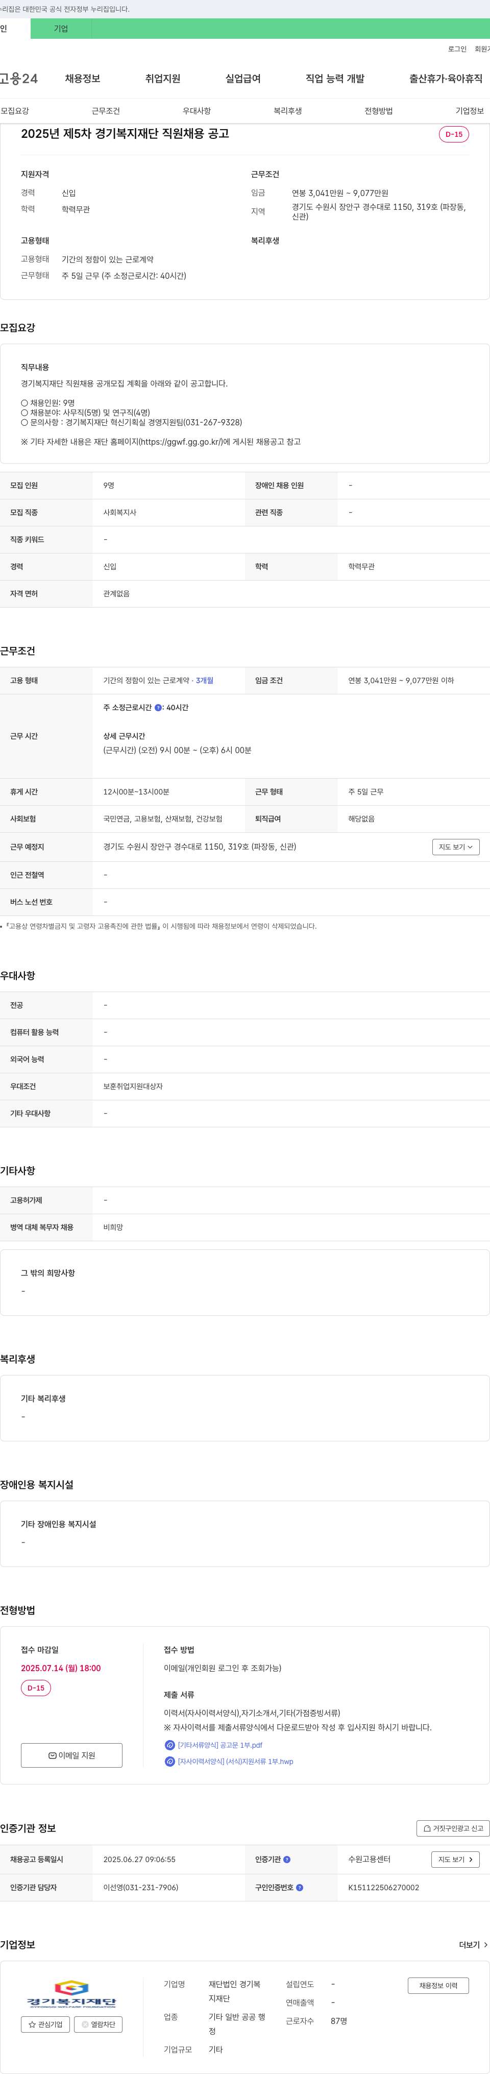Click the 구인인증번호 value K151122506270002
Image resolution: width=490 pixels, height=2074 pixels.
[x=383, y=1887]
